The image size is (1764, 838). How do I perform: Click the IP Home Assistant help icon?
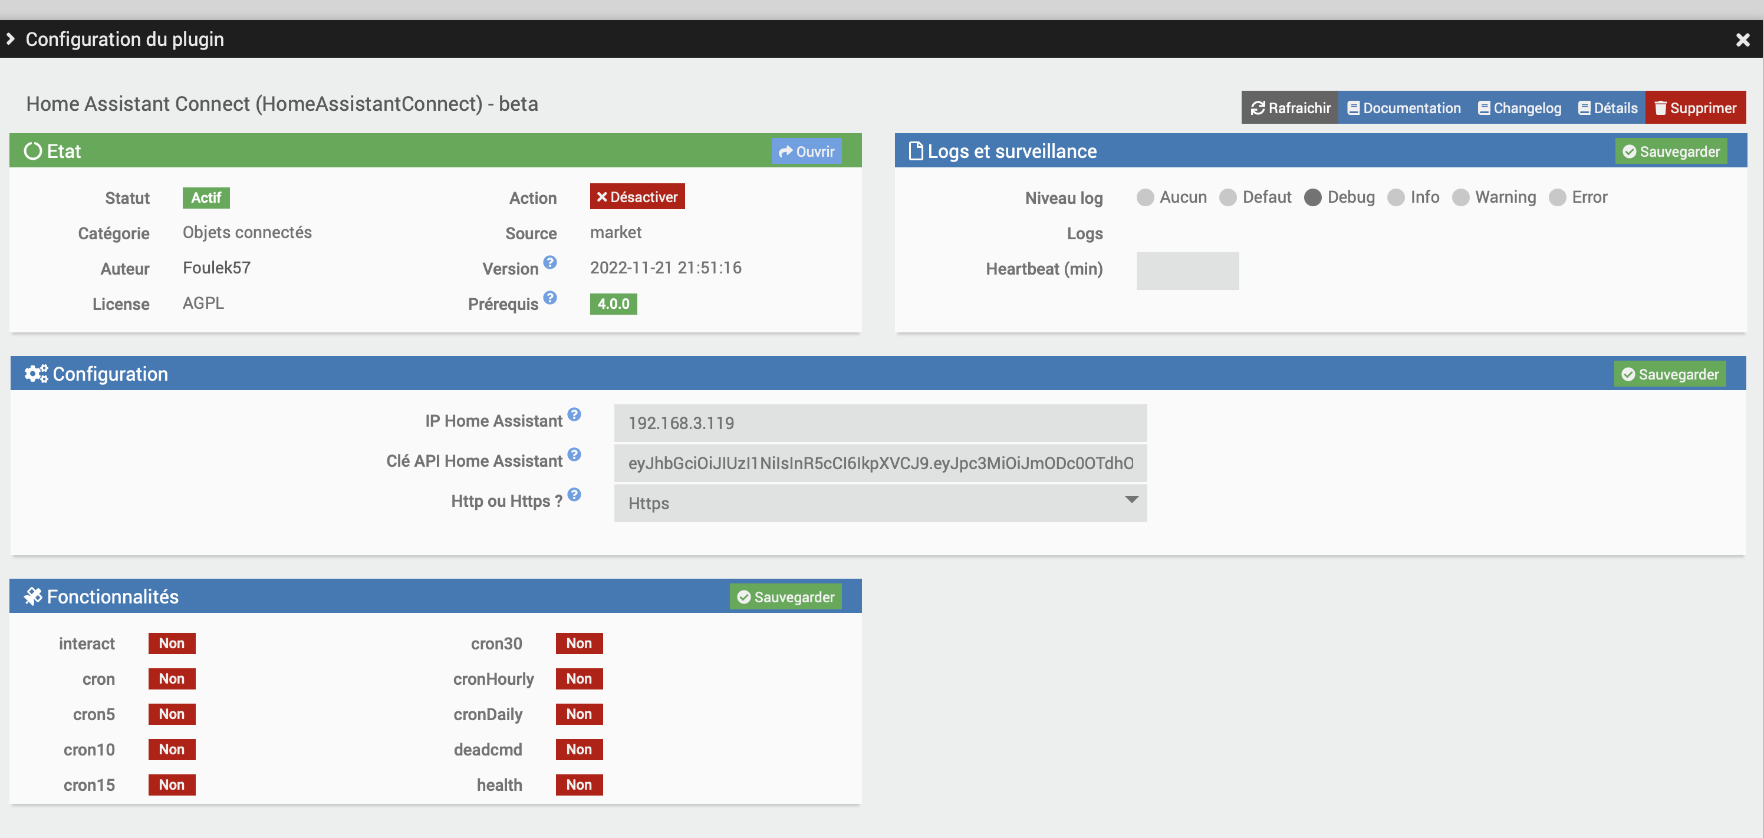(x=574, y=414)
